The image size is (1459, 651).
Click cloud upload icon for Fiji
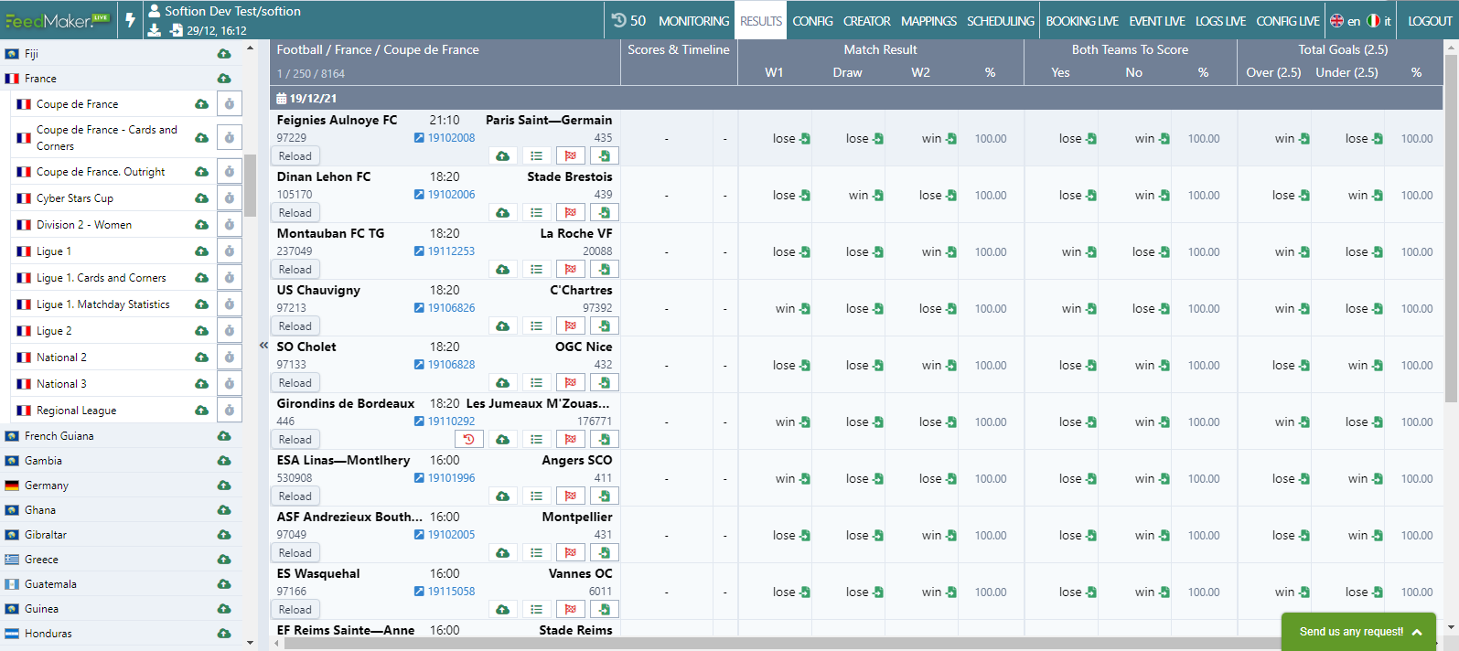click(x=224, y=54)
